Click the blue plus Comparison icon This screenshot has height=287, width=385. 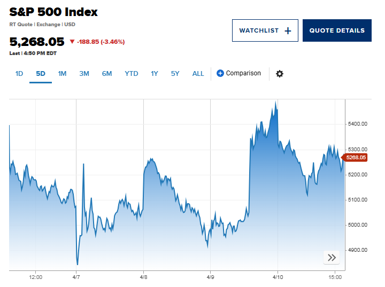pyautogui.click(x=220, y=73)
